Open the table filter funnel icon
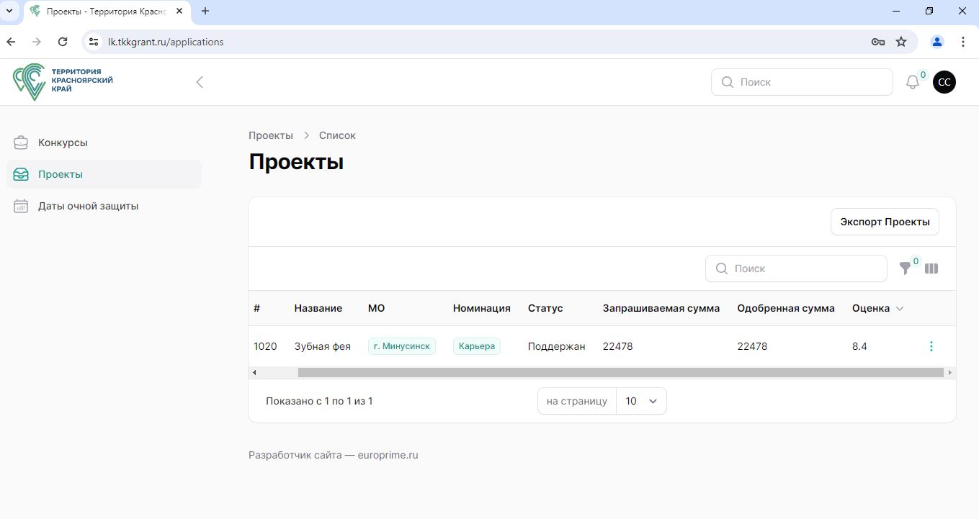The width and height of the screenshot is (979, 519). [x=906, y=268]
